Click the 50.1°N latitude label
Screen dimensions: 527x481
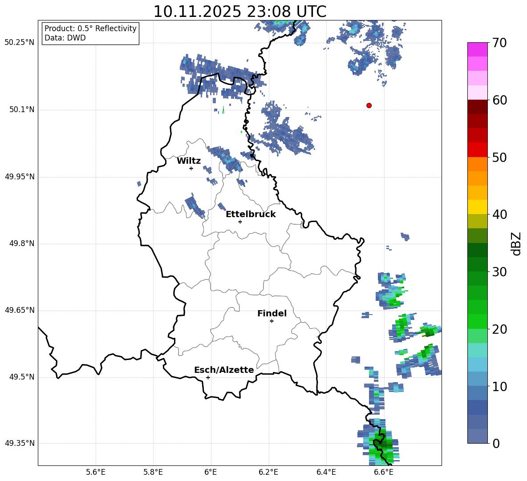pyautogui.click(x=22, y=109)
